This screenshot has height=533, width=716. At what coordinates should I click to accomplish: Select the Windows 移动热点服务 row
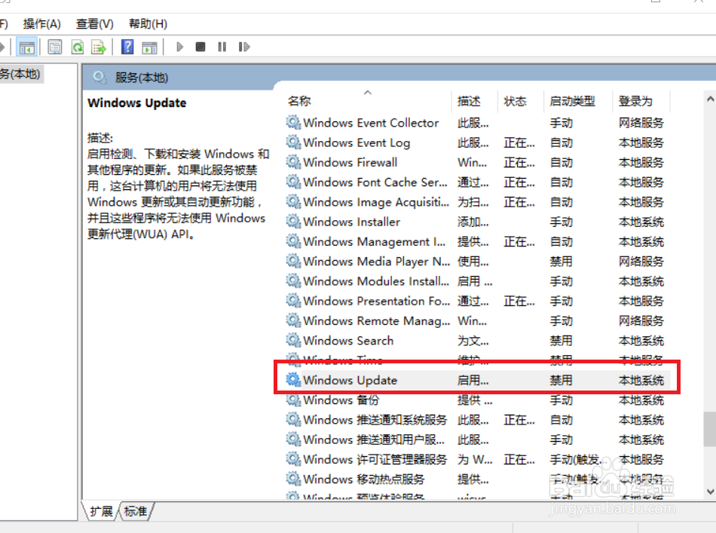477,479
